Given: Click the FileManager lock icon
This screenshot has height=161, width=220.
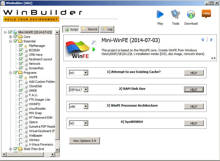Looking at the screenshot, I should pyautogui.click(x=26, y=46).
